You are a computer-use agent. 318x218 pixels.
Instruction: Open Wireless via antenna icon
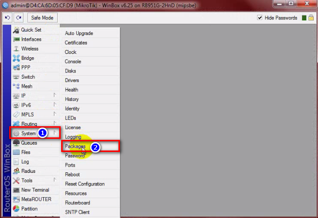16,49
